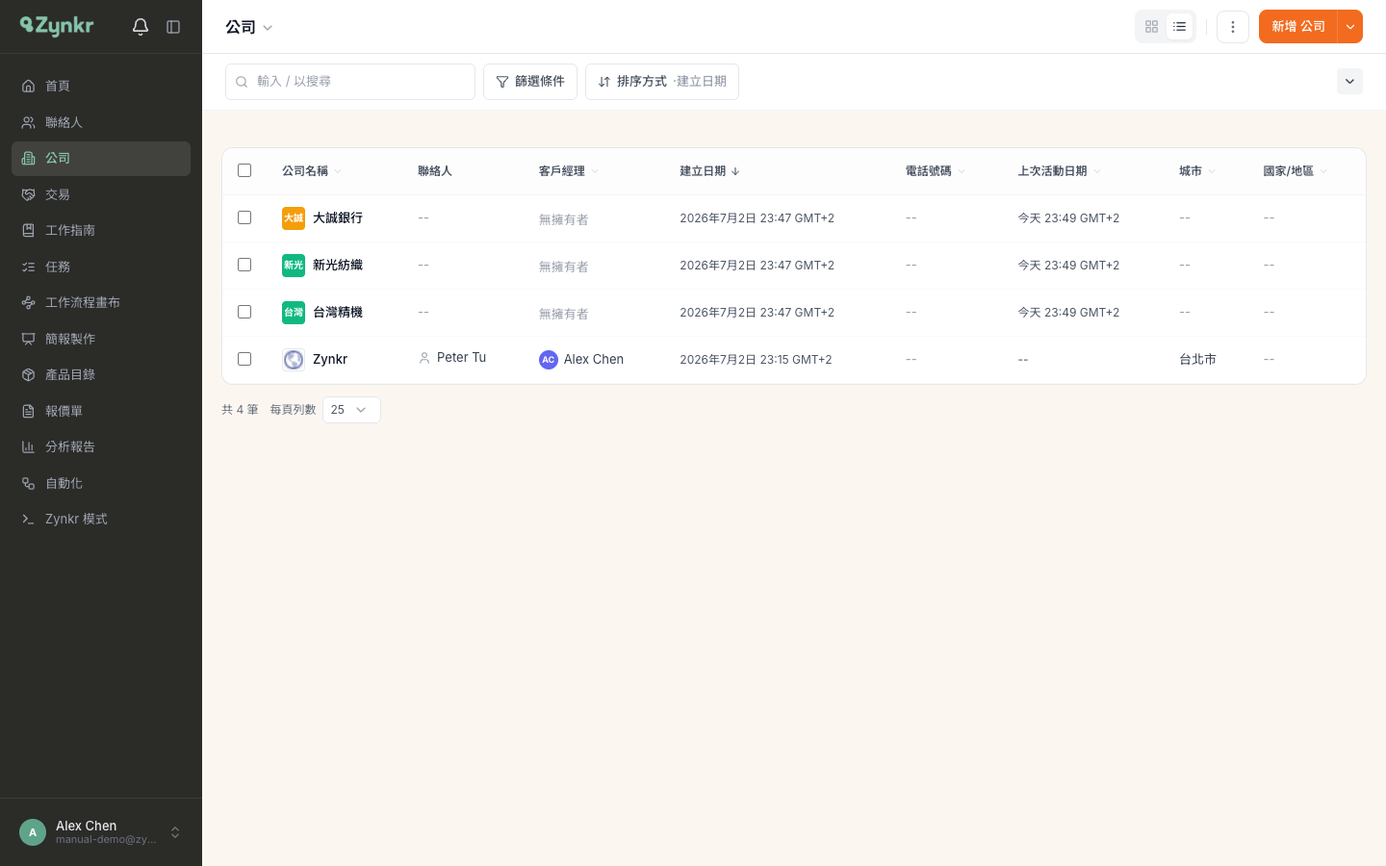1386x866 pixels.
Task: Open 聯絡人 in sidebar
Action: click(101, 122)
